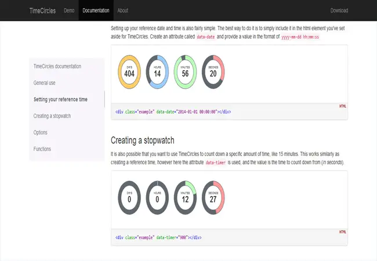Click the code line with data-date="2014-01-01 00:00:00"
Viewport: 377px width, 261px height.
[173, 112]
